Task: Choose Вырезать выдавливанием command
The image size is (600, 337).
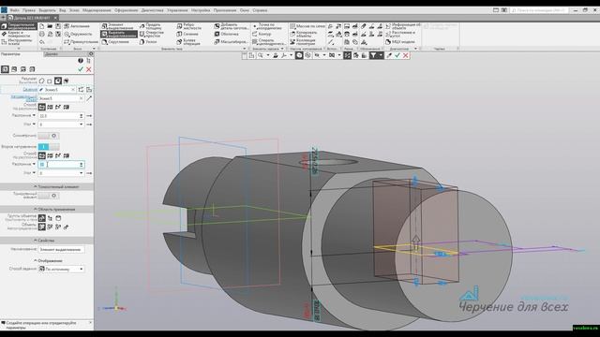Action: pos(119,34)
